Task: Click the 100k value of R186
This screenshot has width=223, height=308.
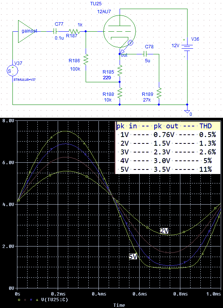Action: (75, 69)
